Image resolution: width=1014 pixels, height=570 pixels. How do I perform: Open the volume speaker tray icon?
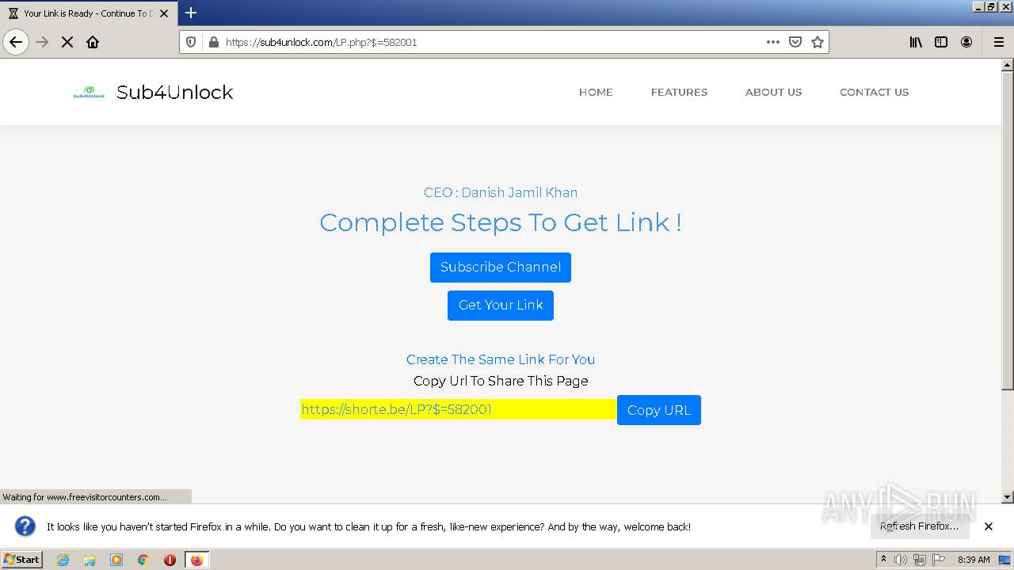point(901,560)
